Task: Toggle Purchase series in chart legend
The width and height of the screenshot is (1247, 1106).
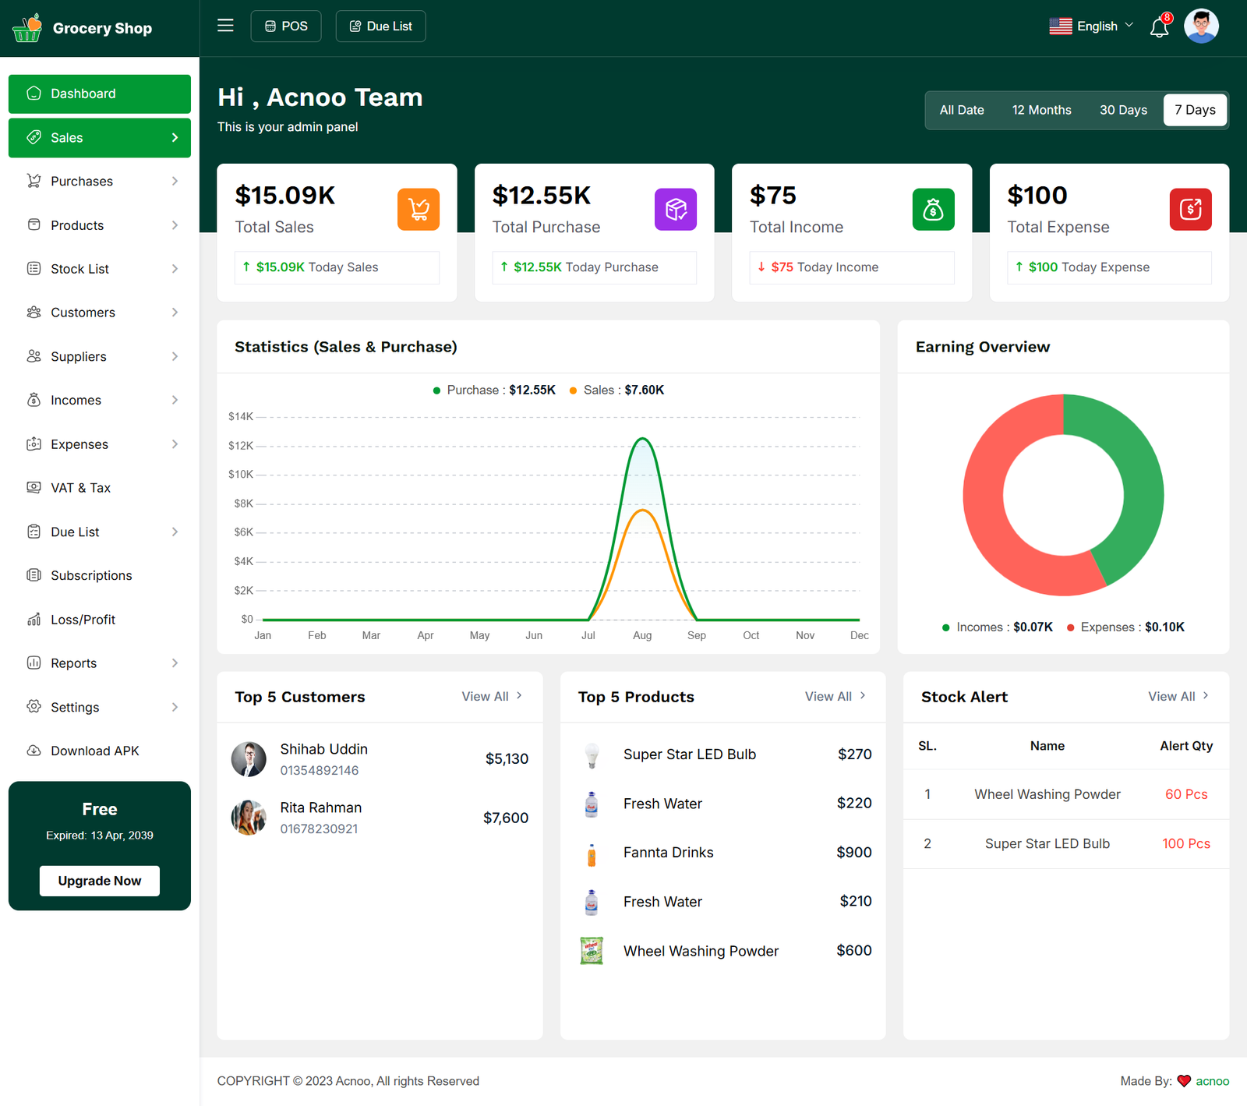Action: point(494,390)
